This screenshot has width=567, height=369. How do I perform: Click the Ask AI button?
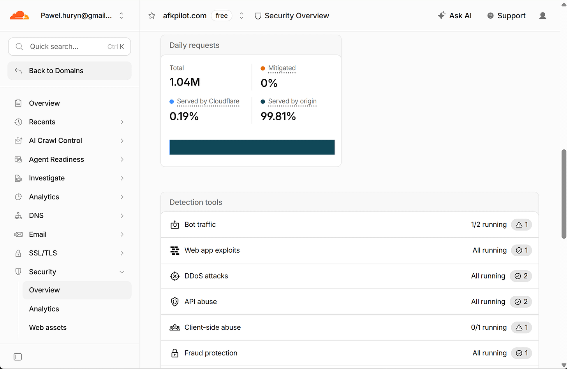pos(454,16)
